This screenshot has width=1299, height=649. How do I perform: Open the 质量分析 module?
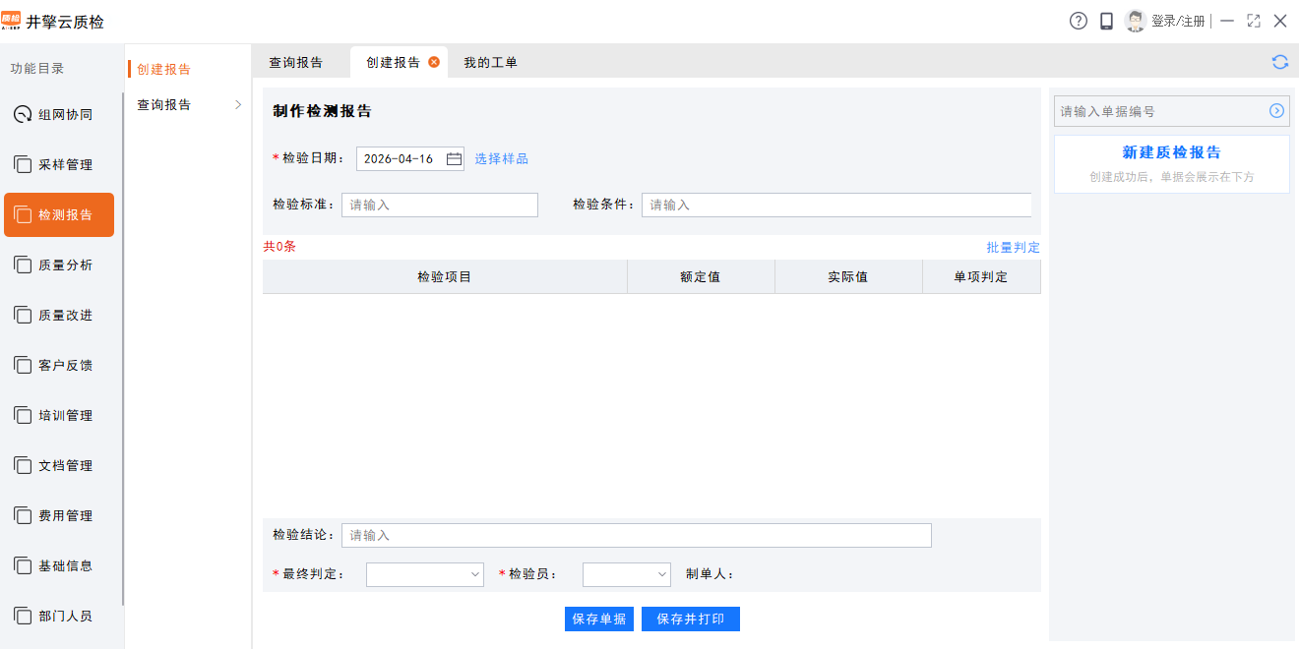[59, 265]
